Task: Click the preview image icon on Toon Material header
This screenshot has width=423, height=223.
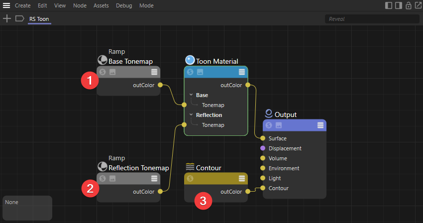Action: (200, 72)
